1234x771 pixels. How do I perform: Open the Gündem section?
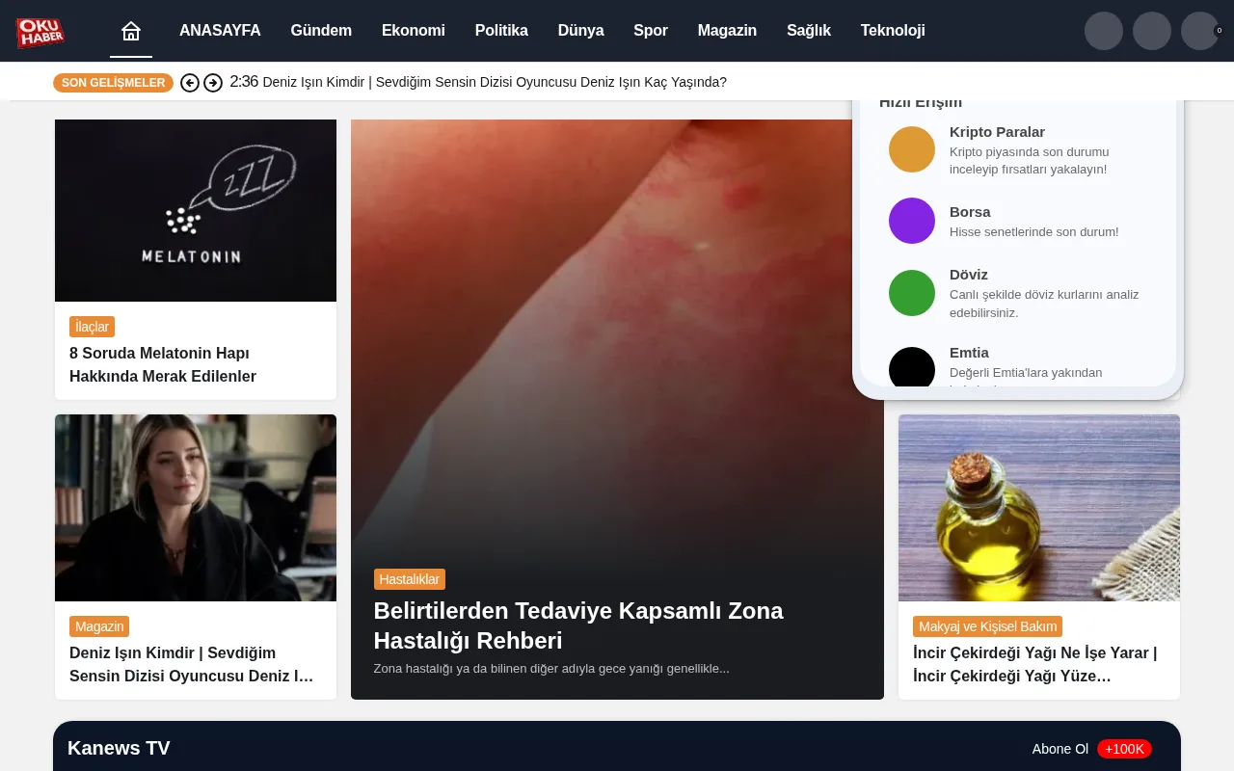click(x=321, y=30)
